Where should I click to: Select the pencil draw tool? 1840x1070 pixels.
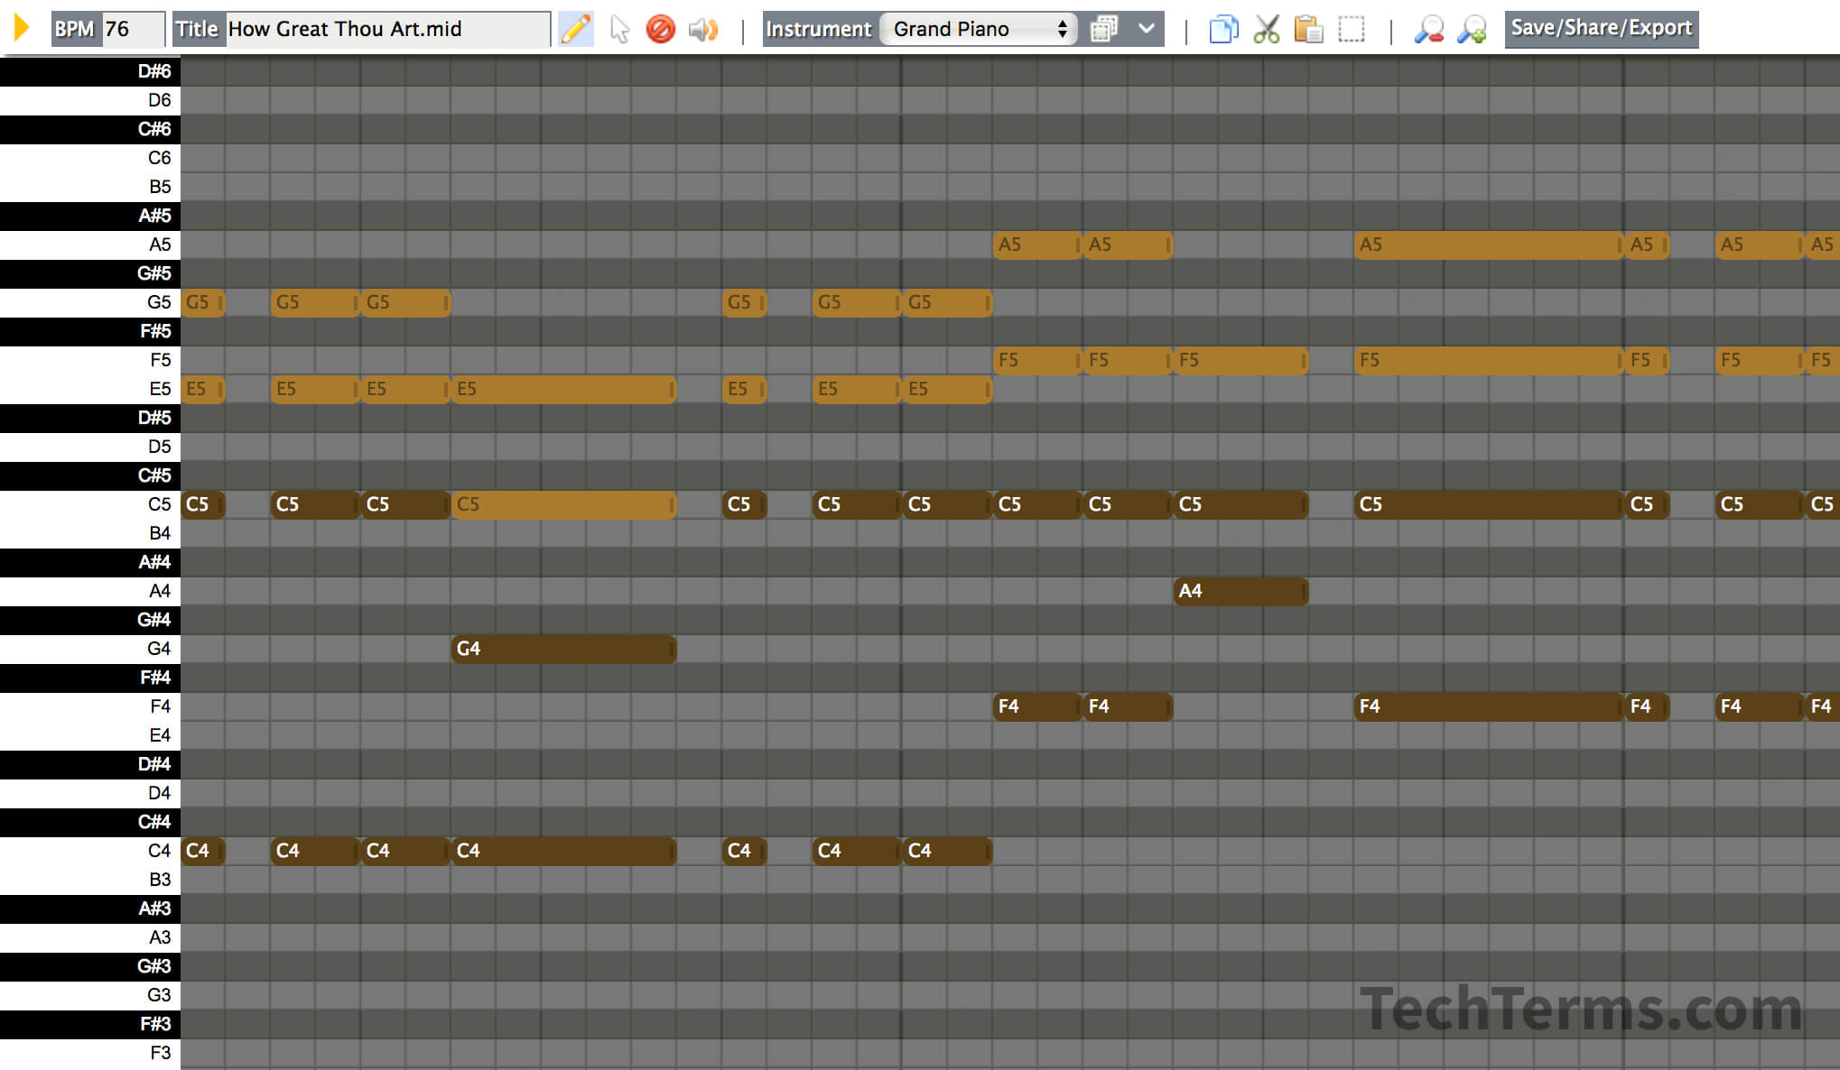pos(575,29)
